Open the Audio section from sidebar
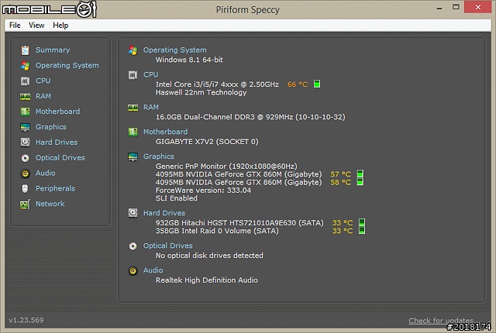This screenshot has height=333, width=496. (46, 173)
